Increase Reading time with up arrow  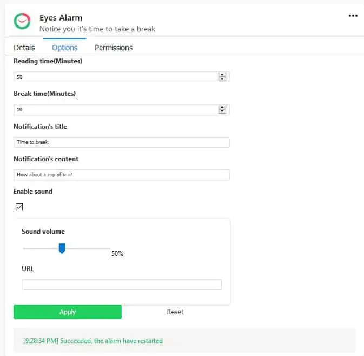pos(222,75)
